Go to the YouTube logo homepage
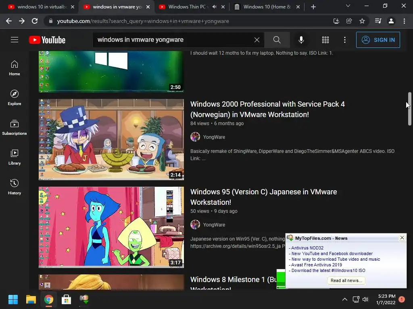 (x=47, y=40)
